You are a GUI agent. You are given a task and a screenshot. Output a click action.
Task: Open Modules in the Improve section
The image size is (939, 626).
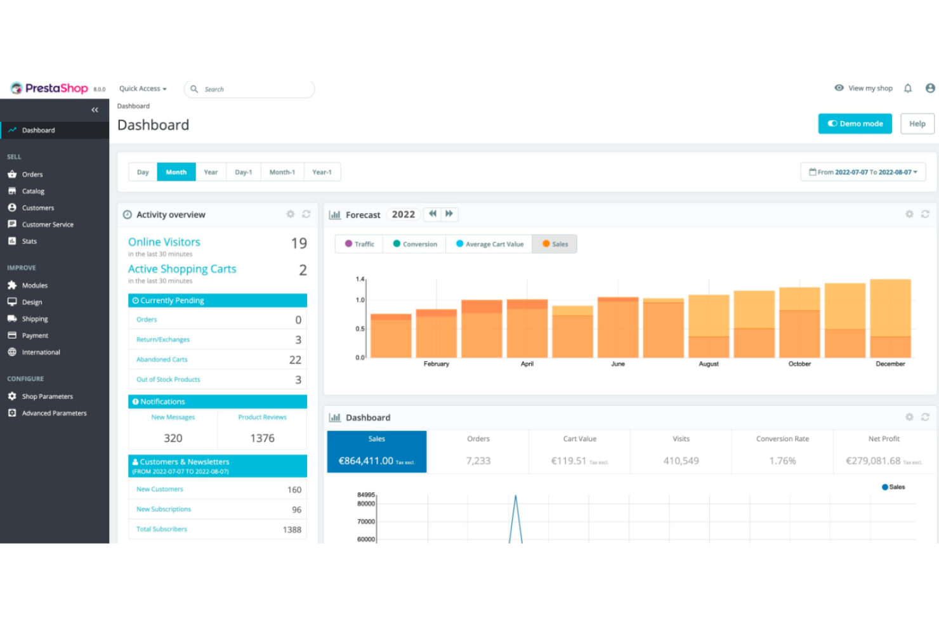click(34, 285)
